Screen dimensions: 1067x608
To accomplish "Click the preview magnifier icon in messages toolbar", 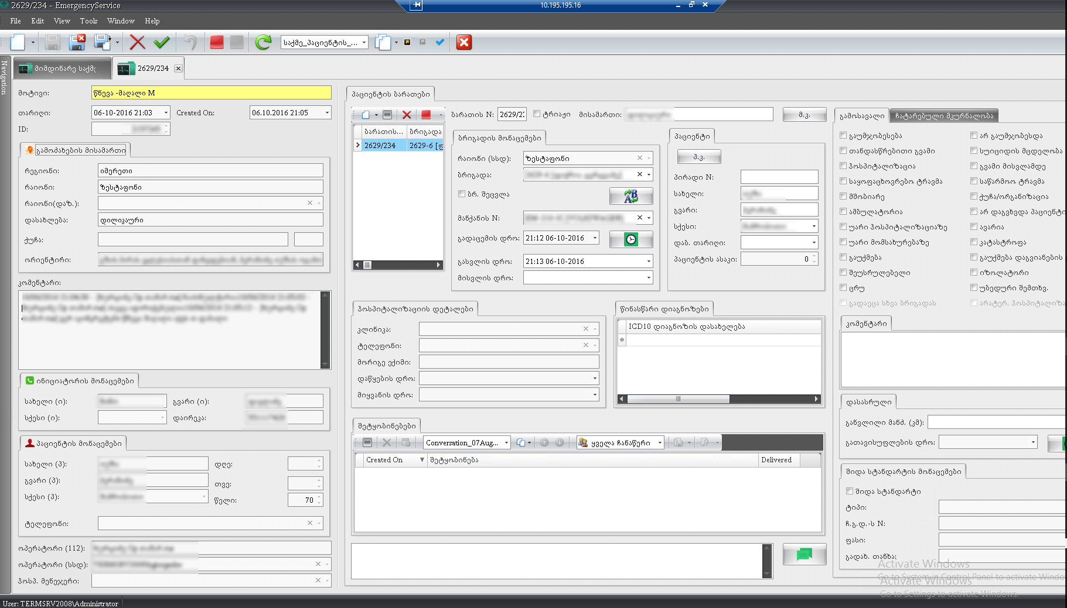I will click(705, 443).
